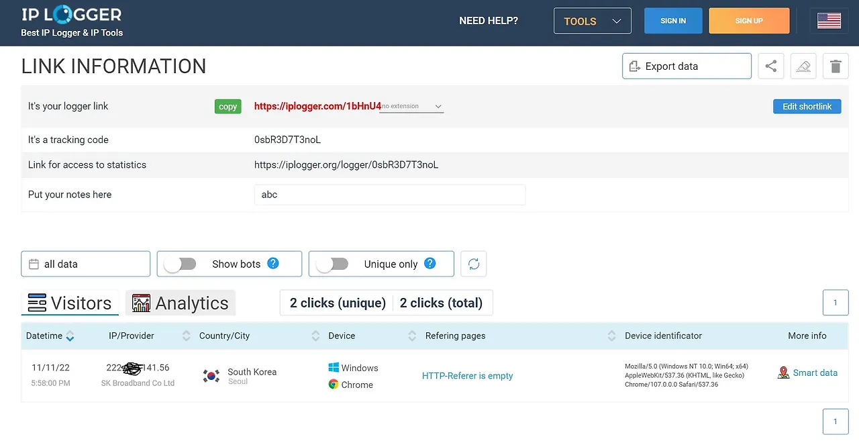Click the Chrome browser icon
The width and height of the screenshot is (859, 447).
tap(334, 385)
